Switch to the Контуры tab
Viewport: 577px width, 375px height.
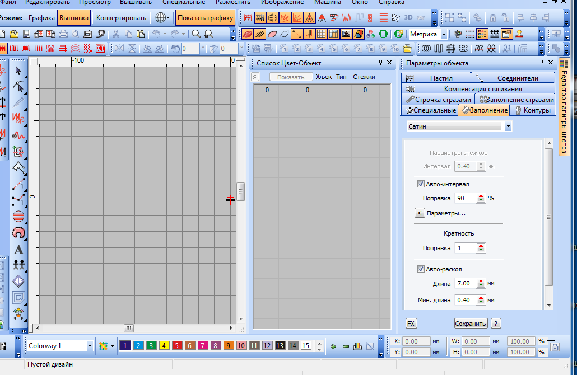(x=532, y=110)
